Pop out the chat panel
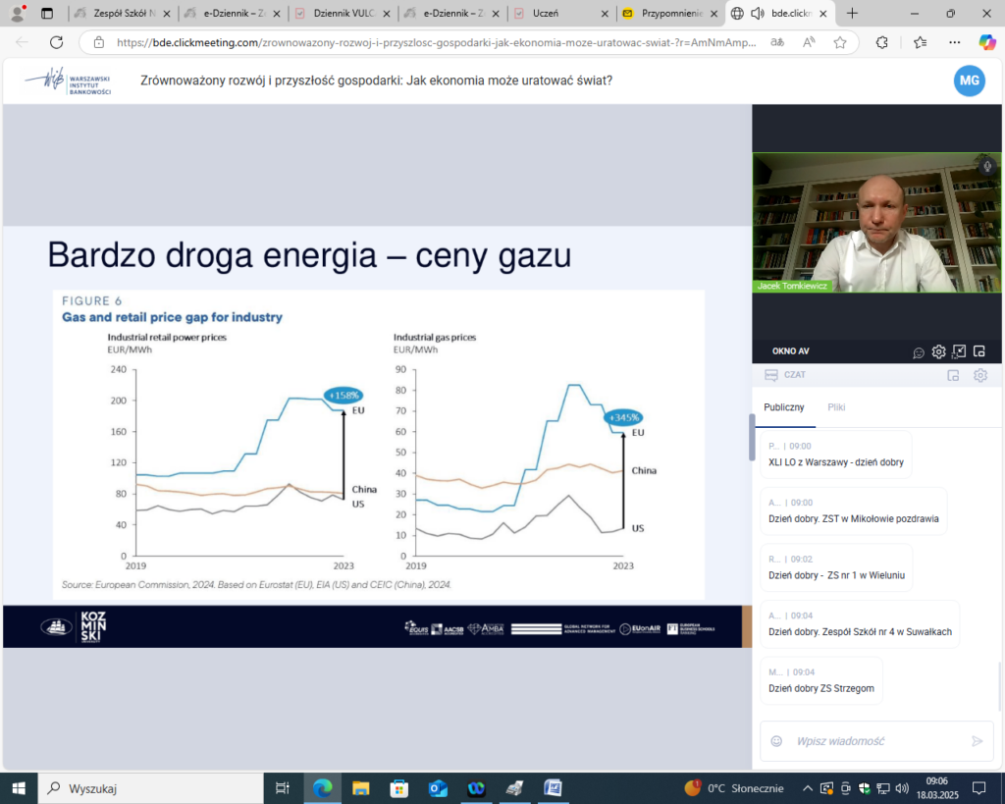 pyautogui.click(x=953, y=376)
